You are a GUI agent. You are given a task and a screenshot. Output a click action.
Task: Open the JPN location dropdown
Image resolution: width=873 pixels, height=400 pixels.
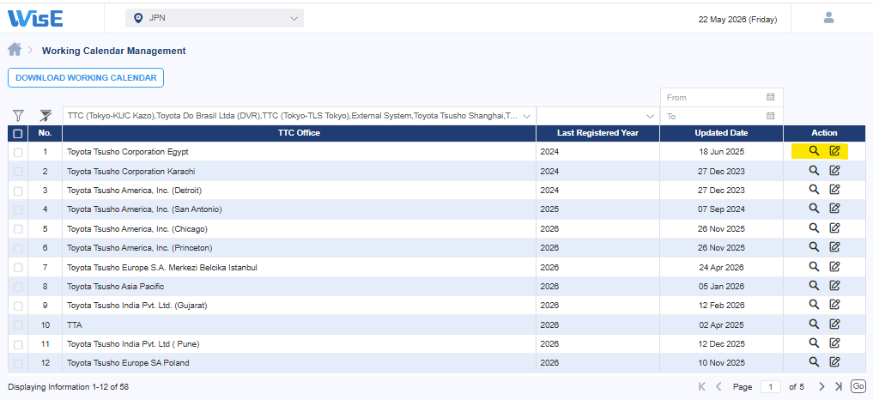[215, 18]
